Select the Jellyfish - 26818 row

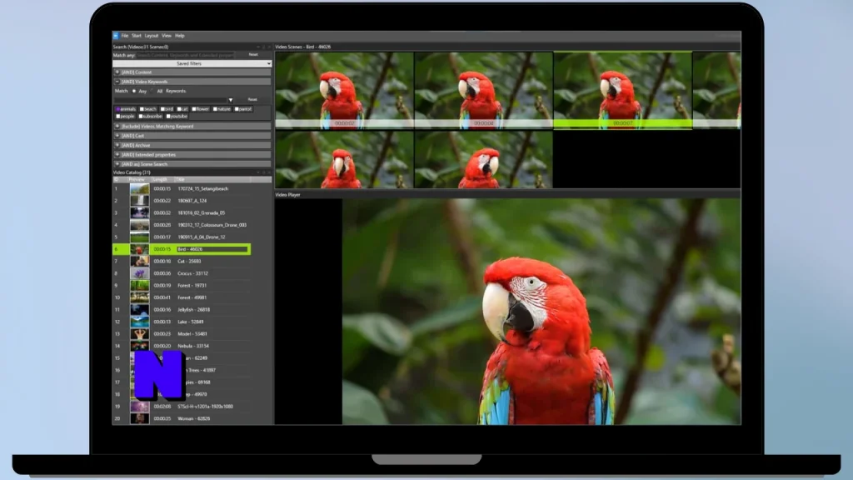[182, 310]
